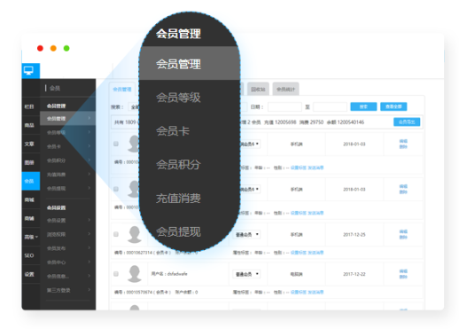Image resolution: width=467 pixels, height=329 pixels.
Task: Select 会员管理 in the dark submenu
Action: coord(68,118)
